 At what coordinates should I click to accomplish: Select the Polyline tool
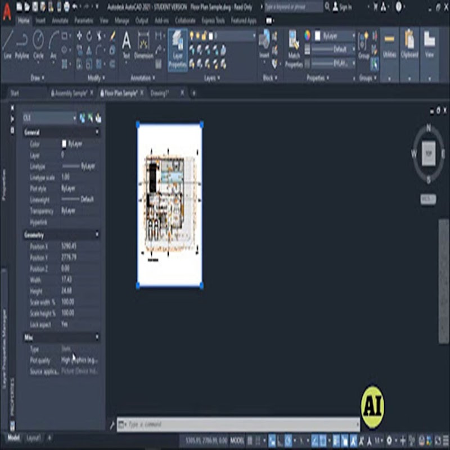pos(22,44)
